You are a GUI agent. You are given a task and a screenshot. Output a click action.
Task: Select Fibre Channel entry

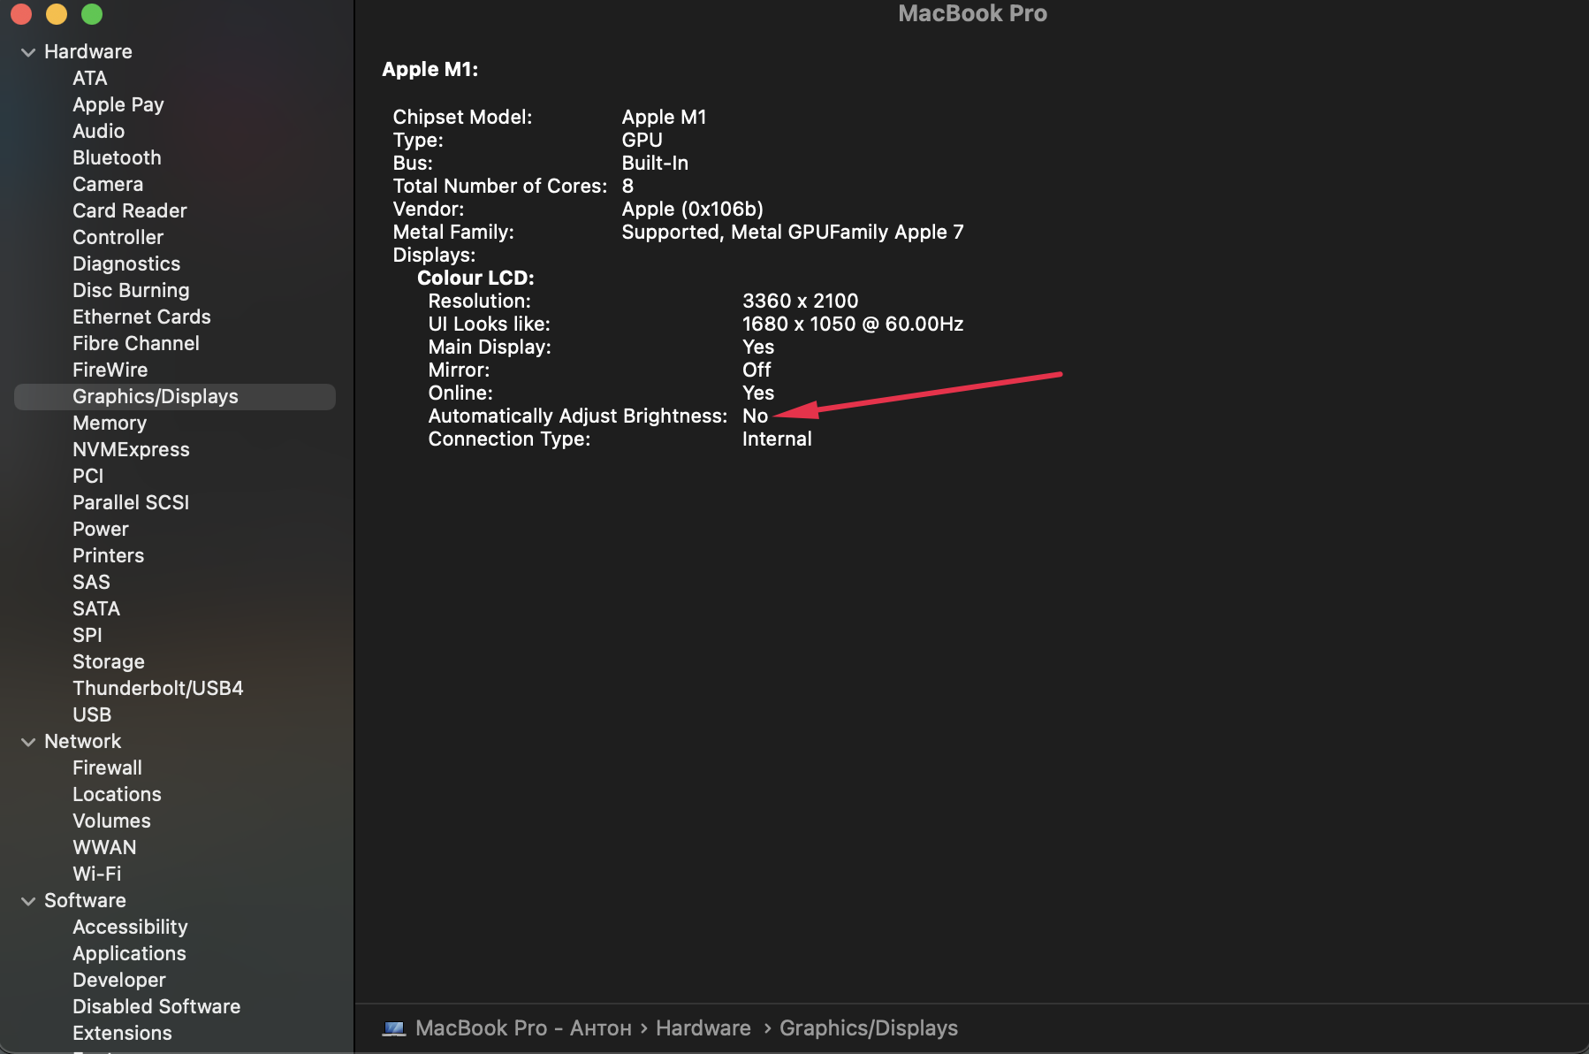(x=136, y=343)
